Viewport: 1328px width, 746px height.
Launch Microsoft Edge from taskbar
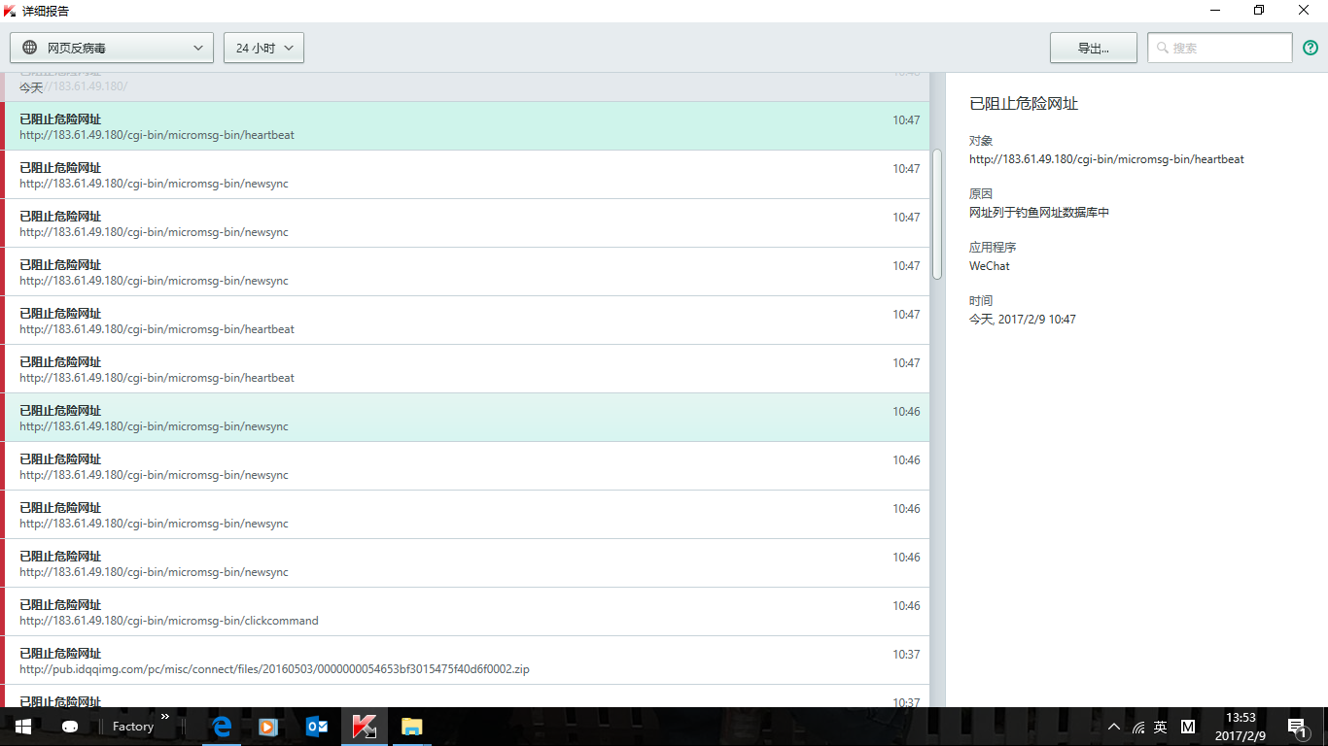tap(222, 727)
